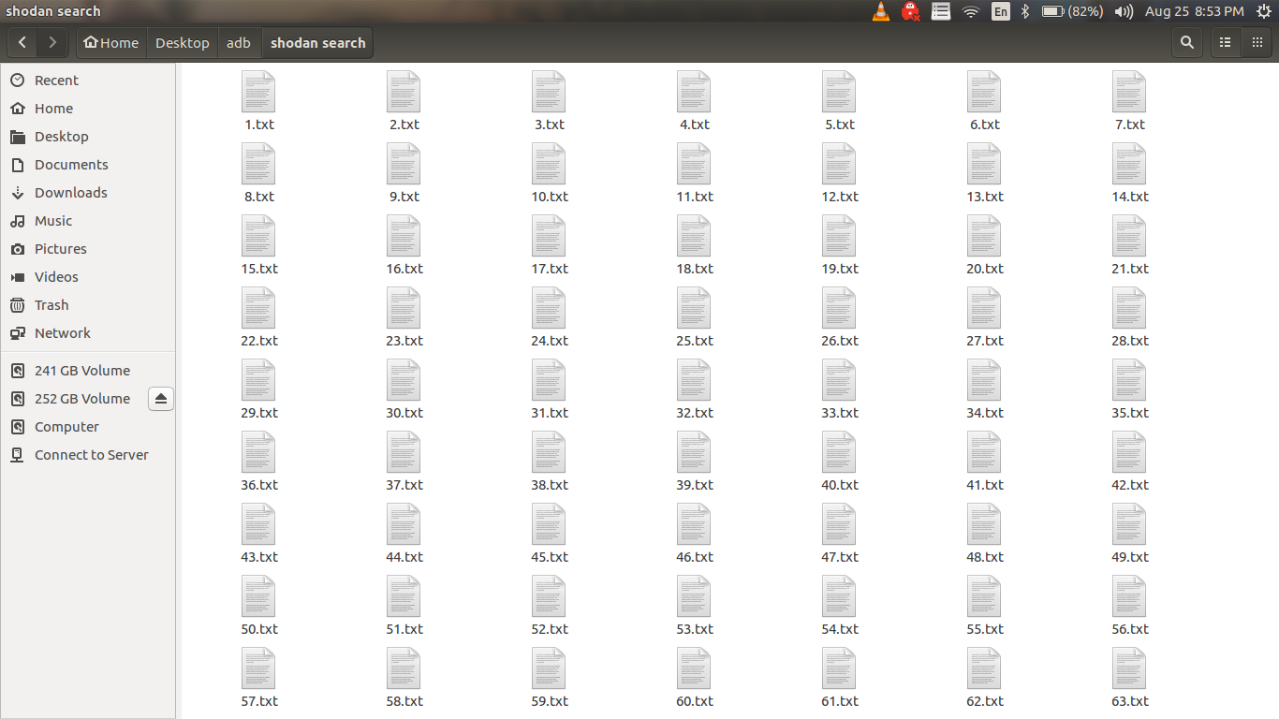Click the shodan search path bar button
The width and height of the screenshot is (1279, 719).
pyautogui.click(x=318, y=43)
